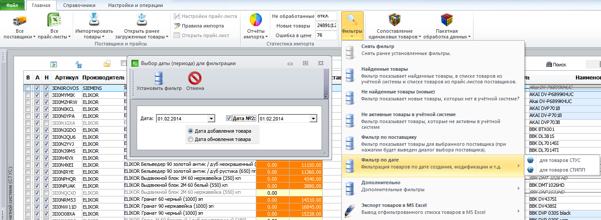Select для товаров СТИПП submenu item
The image size is (601, 220).
tap(562, 170)
